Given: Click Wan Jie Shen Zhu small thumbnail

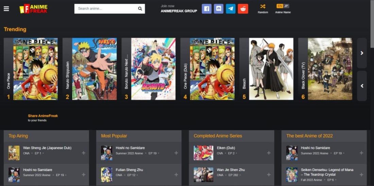Looking at the screenshot, I should tap(203, 175).
